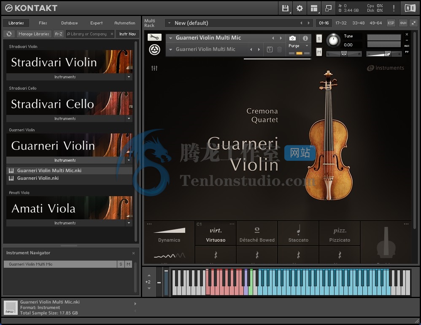Open the instrument info icon
The image size is (421, 325).
click(305, 38)
